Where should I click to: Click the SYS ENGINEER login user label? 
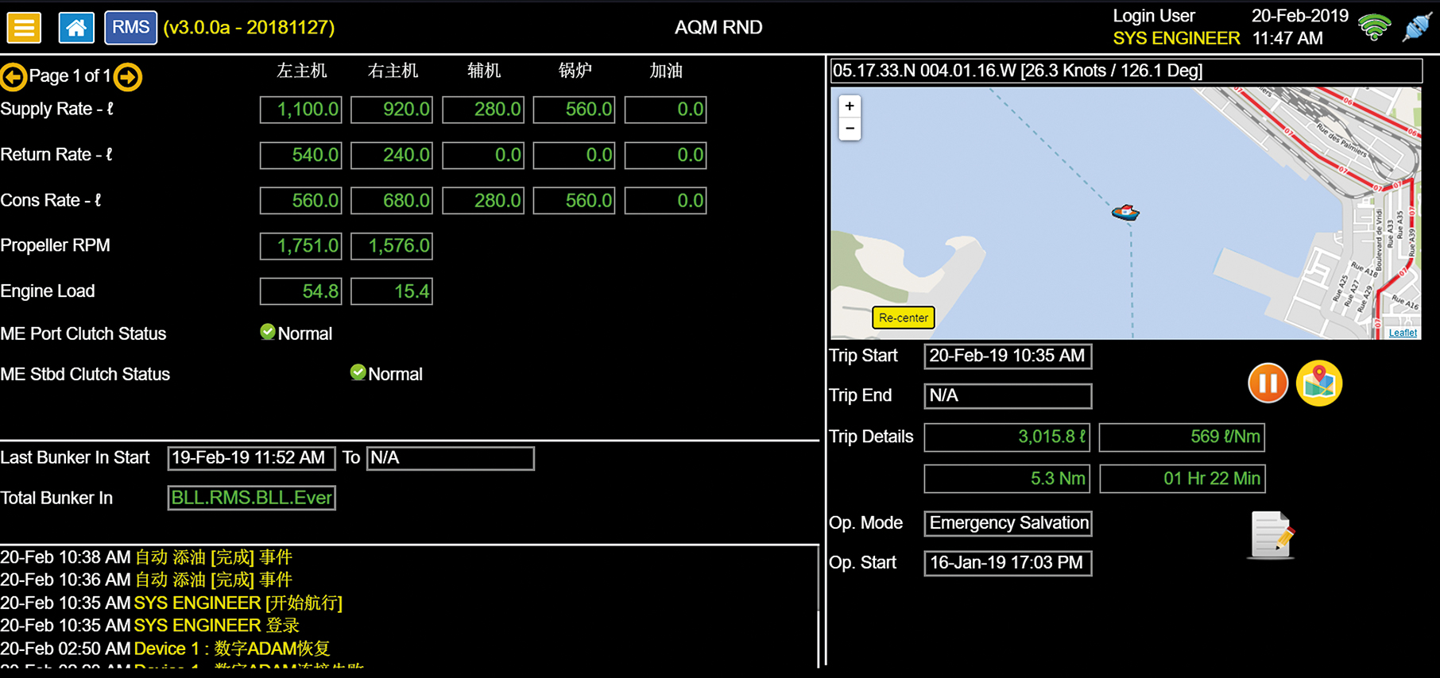pos(1176,38)
